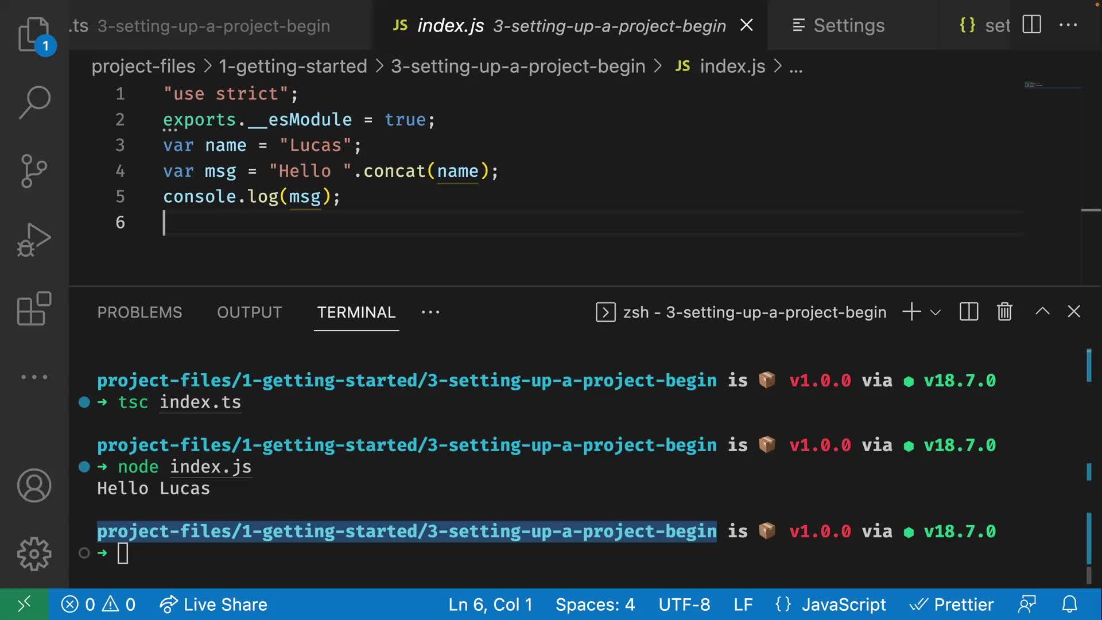
Task: Select the Search icon in the activity bar
Action: tap(34, 102)
